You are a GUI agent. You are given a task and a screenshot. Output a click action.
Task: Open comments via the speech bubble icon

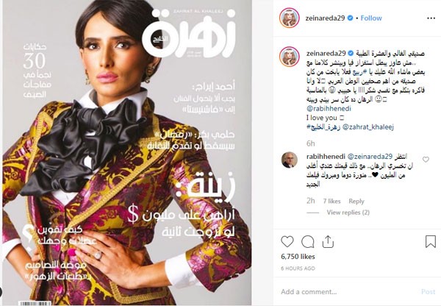coord(307,242)
